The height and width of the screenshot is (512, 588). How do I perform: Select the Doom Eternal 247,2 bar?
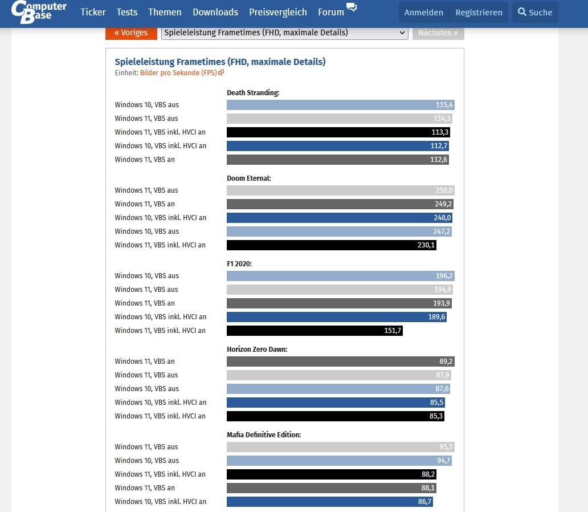[x=339, y=231]
